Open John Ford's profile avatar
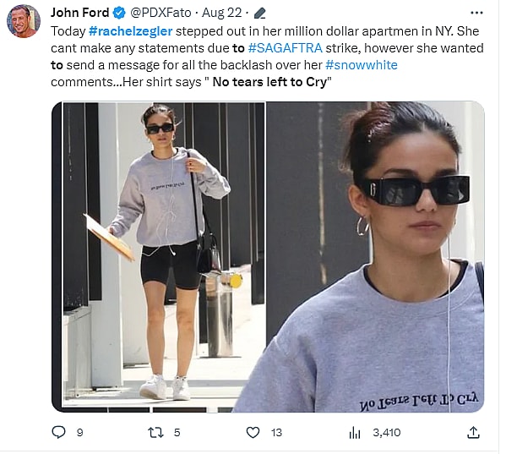The height and width of the screenshot is (454, 506). point(24,21)
